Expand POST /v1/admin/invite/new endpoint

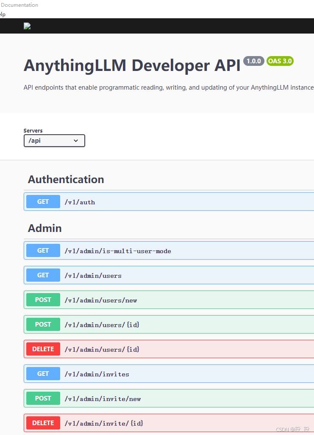(x=169, y=398)
